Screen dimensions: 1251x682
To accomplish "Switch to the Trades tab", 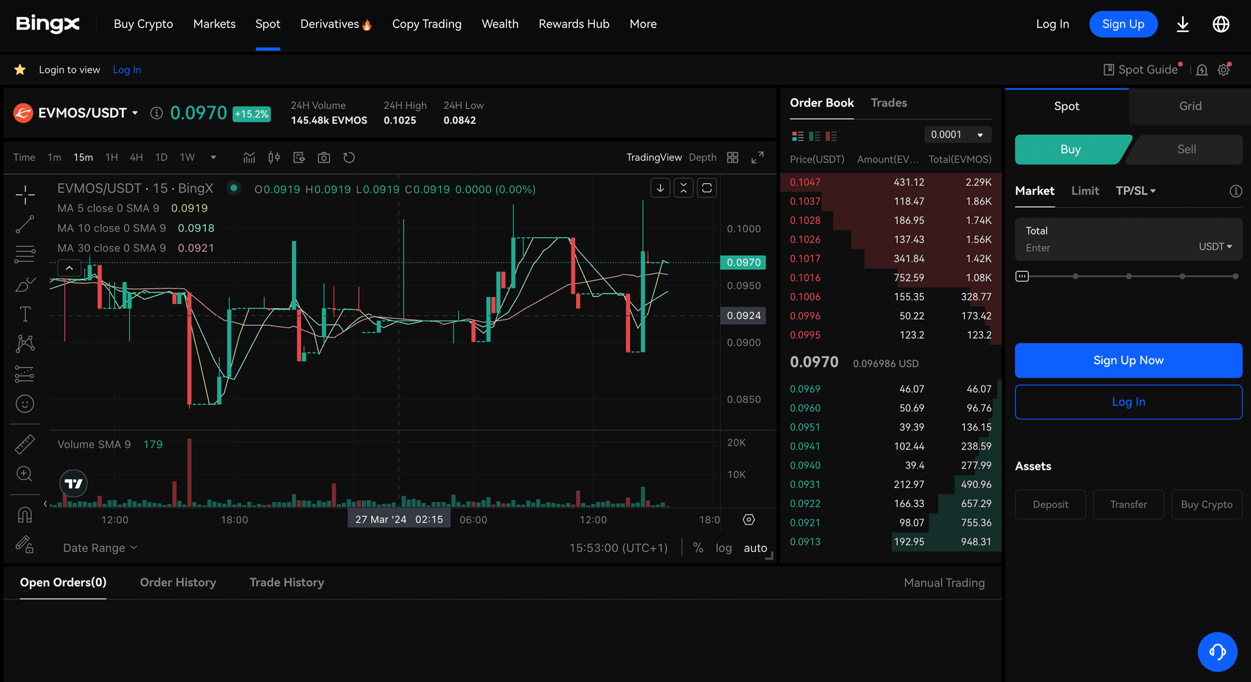I will coord(889,103).
